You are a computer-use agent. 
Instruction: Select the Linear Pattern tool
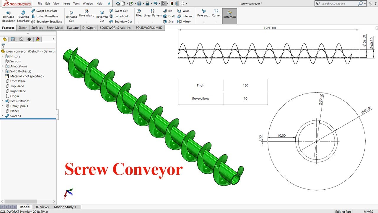[x=153, y=13]
